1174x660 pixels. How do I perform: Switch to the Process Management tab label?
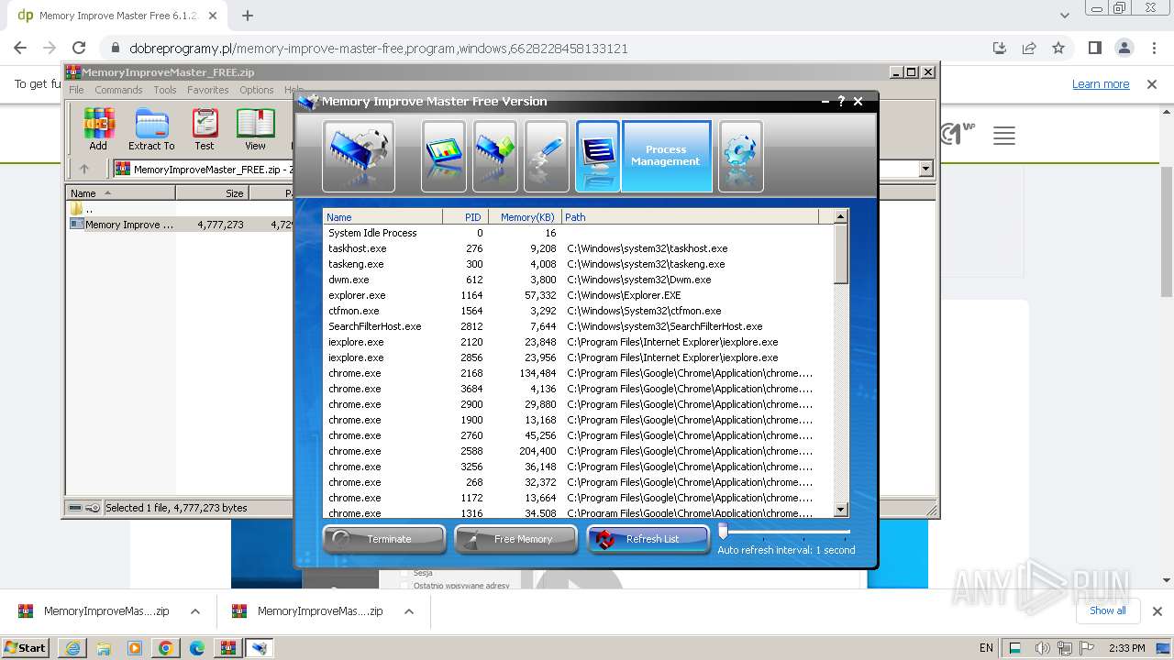click(666, 156)
